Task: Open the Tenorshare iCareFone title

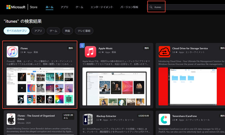Action: 184,116
